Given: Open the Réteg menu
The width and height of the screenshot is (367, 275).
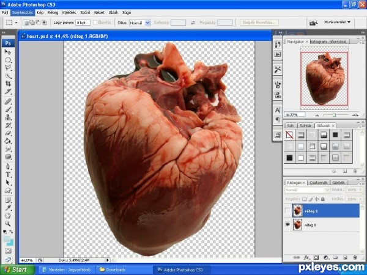Looking at the screenshot, I should pyautogui.click(x=53, y=12).
